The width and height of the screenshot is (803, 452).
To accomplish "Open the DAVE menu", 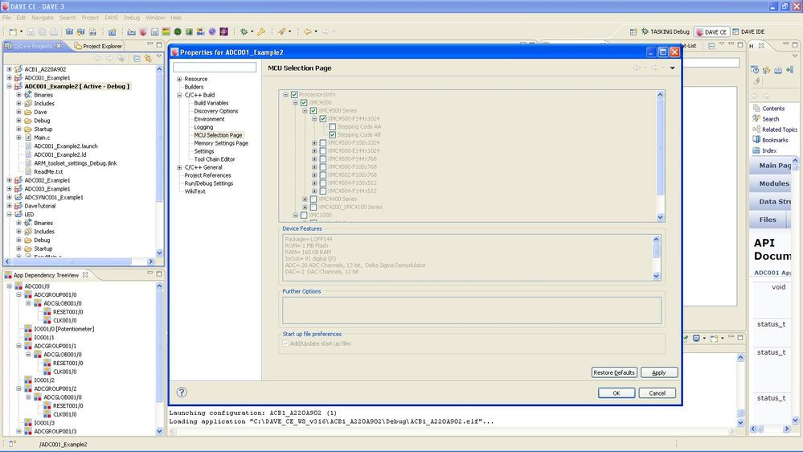I will (x=111, y=18).
